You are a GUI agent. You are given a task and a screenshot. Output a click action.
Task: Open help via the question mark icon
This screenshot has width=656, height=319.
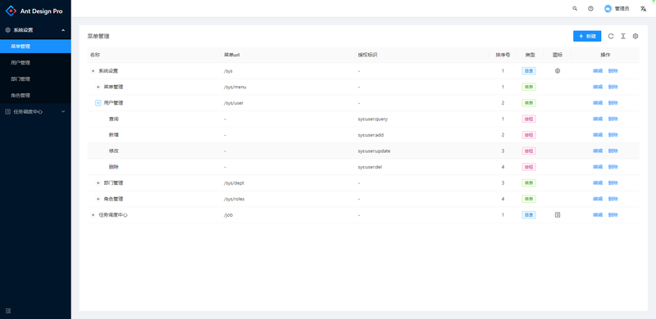(x=590, y=8)
